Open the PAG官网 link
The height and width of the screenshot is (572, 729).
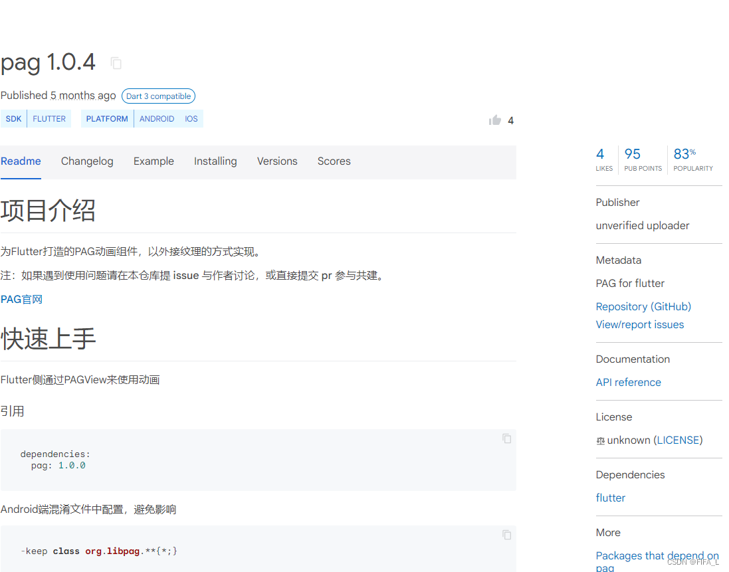point(21,300)
